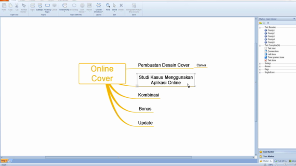Click the add marker group icon in Marker panel toolbar

tap(260, 23)
